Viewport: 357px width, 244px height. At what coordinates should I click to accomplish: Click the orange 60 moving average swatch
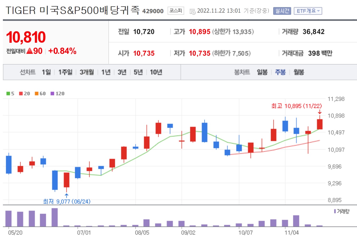pos(37,93)
